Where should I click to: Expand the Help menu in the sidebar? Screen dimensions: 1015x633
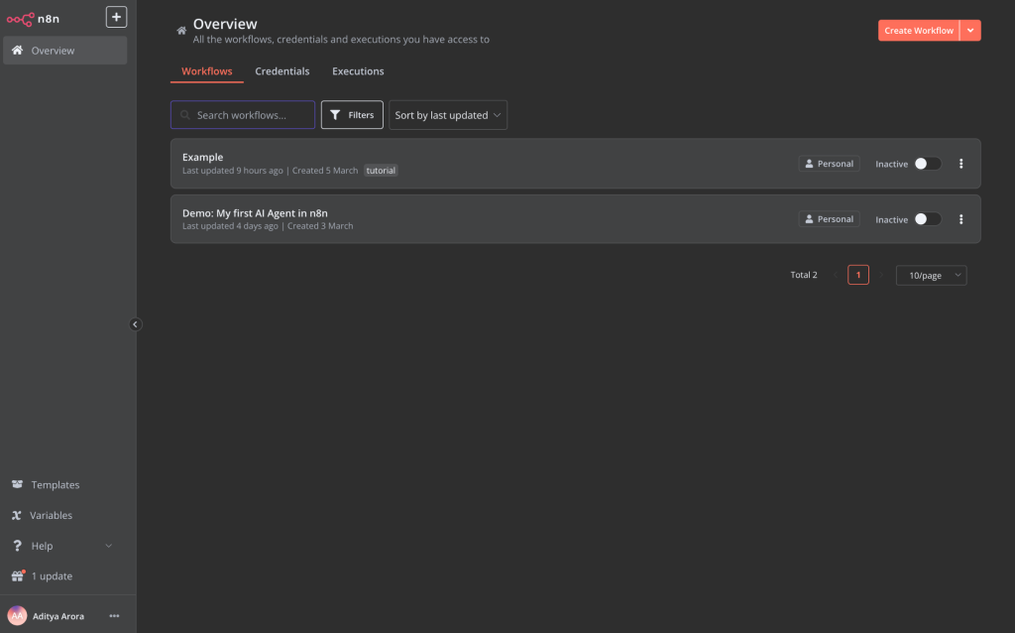(64, 546)
